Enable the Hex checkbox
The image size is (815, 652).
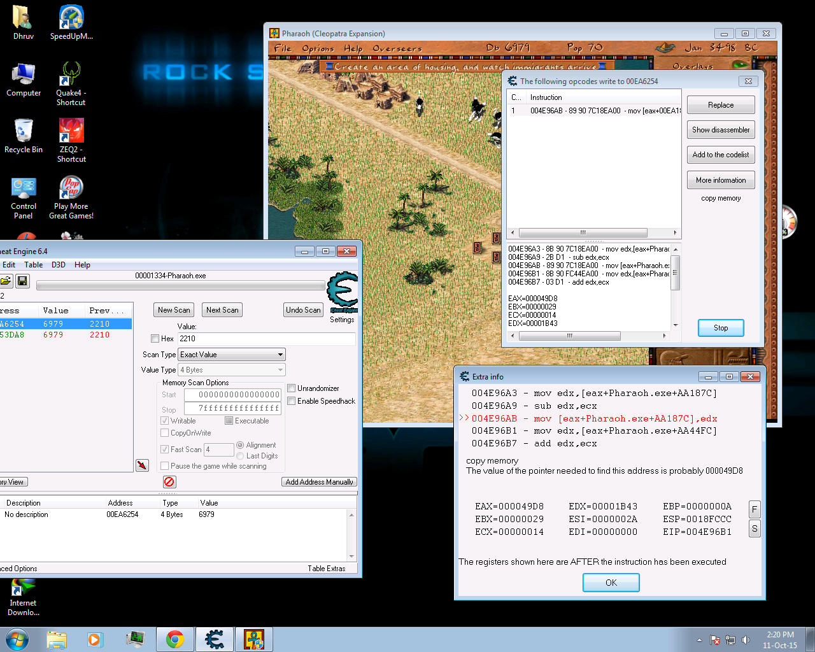[155, 339]
